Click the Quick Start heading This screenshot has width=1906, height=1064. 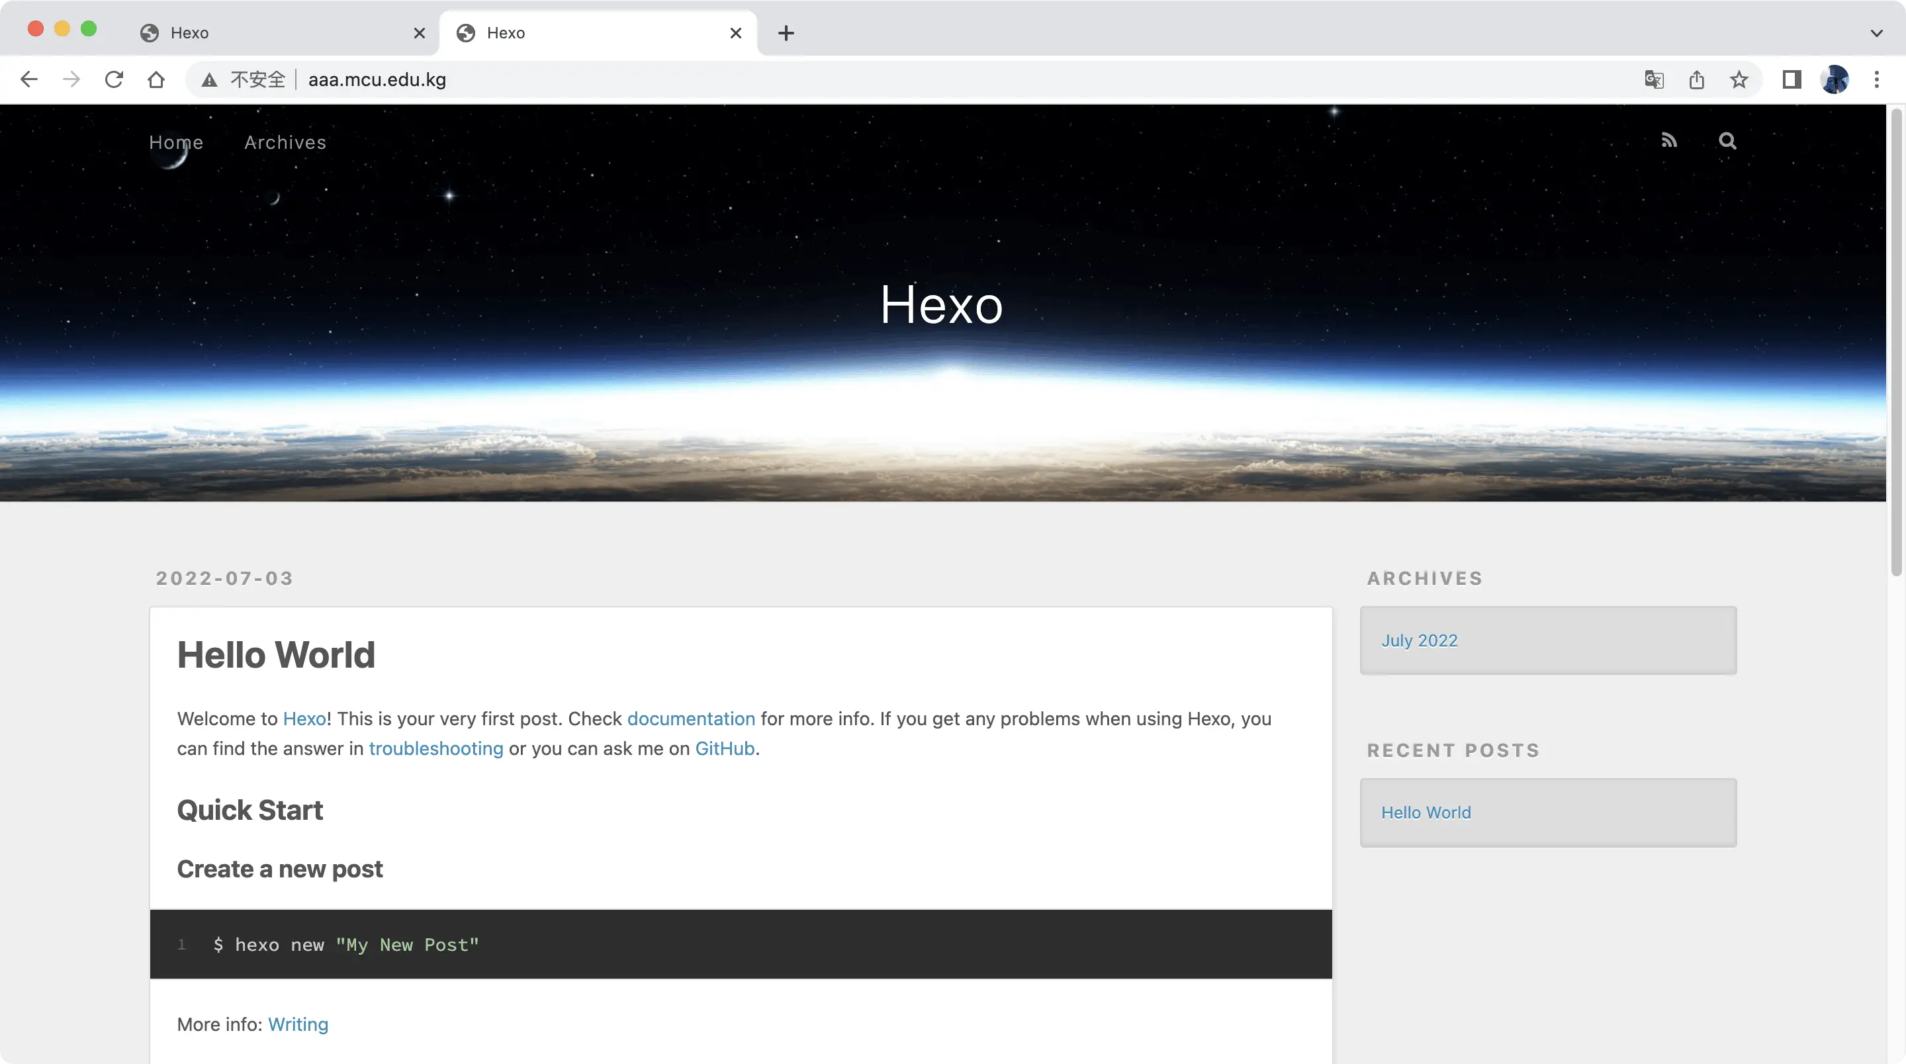(x=250, y=810)
